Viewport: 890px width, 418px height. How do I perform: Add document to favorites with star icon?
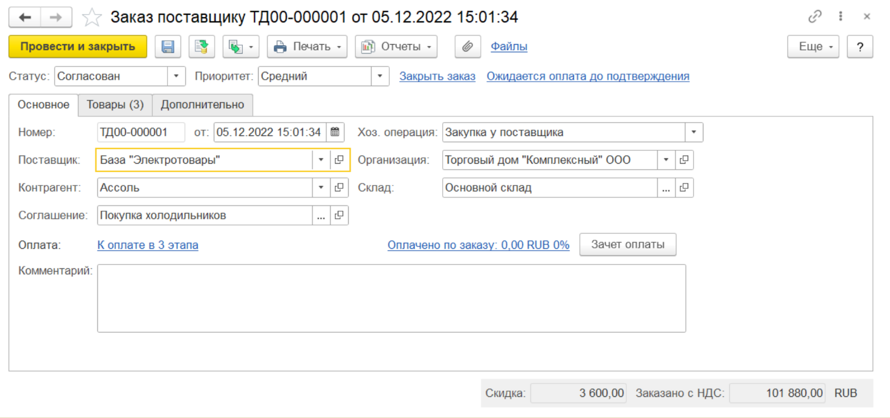coord(92,18)
